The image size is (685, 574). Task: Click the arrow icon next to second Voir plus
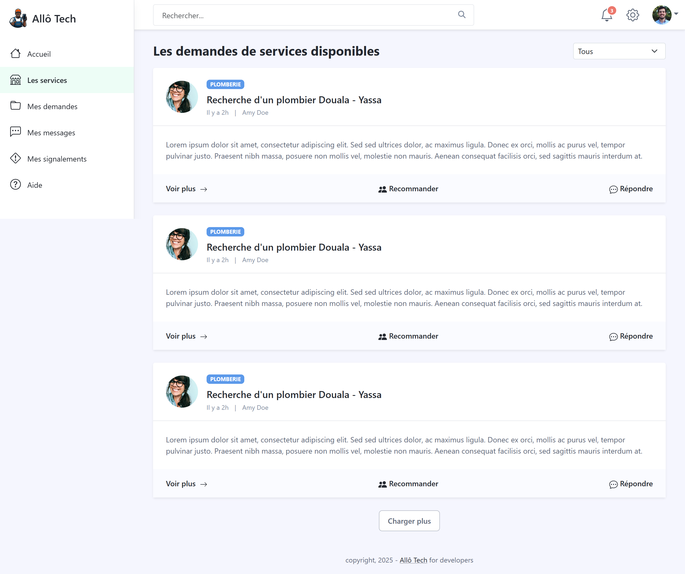tap(204, 337)
